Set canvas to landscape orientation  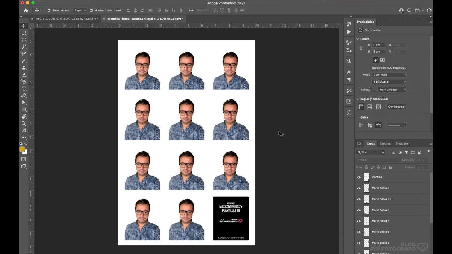[x=382, y=60]
